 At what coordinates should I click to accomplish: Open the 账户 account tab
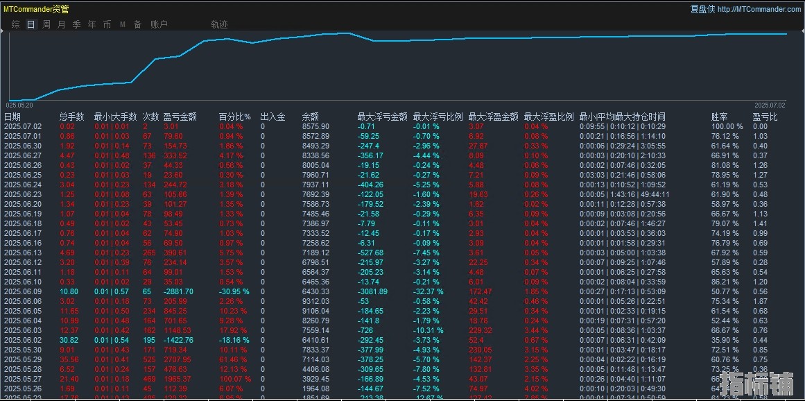pos(159,24)
